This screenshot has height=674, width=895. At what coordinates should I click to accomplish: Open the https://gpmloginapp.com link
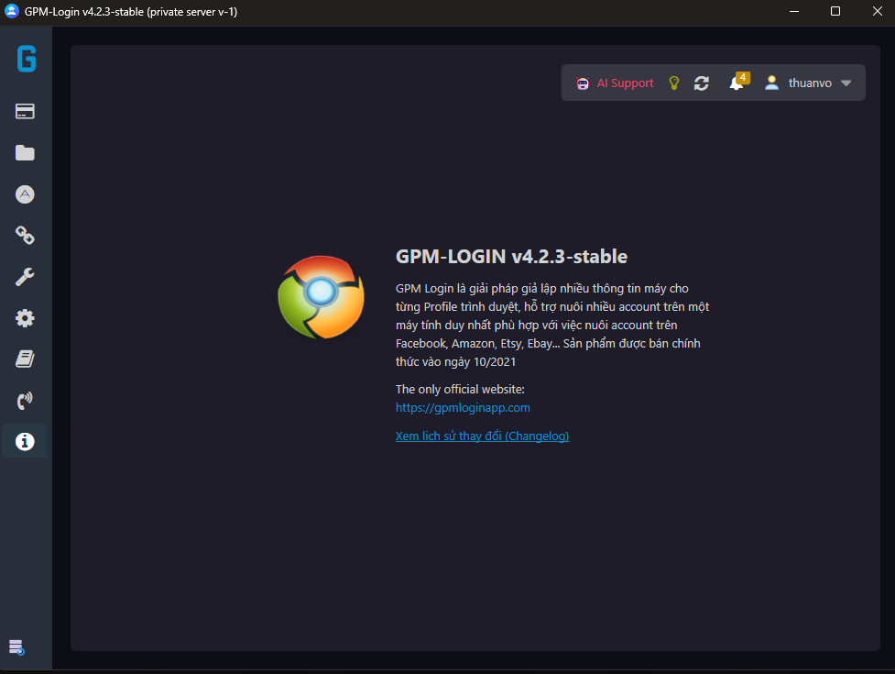pos(463,408)
